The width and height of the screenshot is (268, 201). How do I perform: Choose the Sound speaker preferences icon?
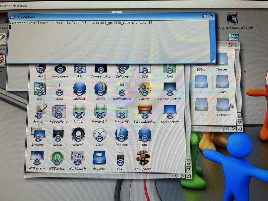pyautogui.click(x=78, y=134)
